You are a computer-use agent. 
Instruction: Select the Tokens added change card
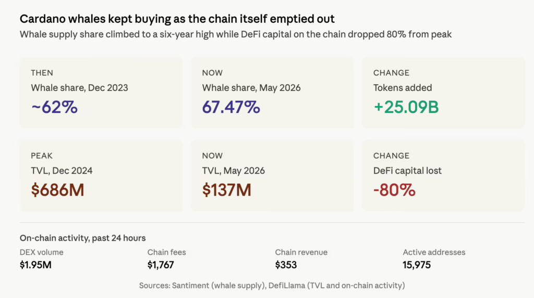[443, 93]
